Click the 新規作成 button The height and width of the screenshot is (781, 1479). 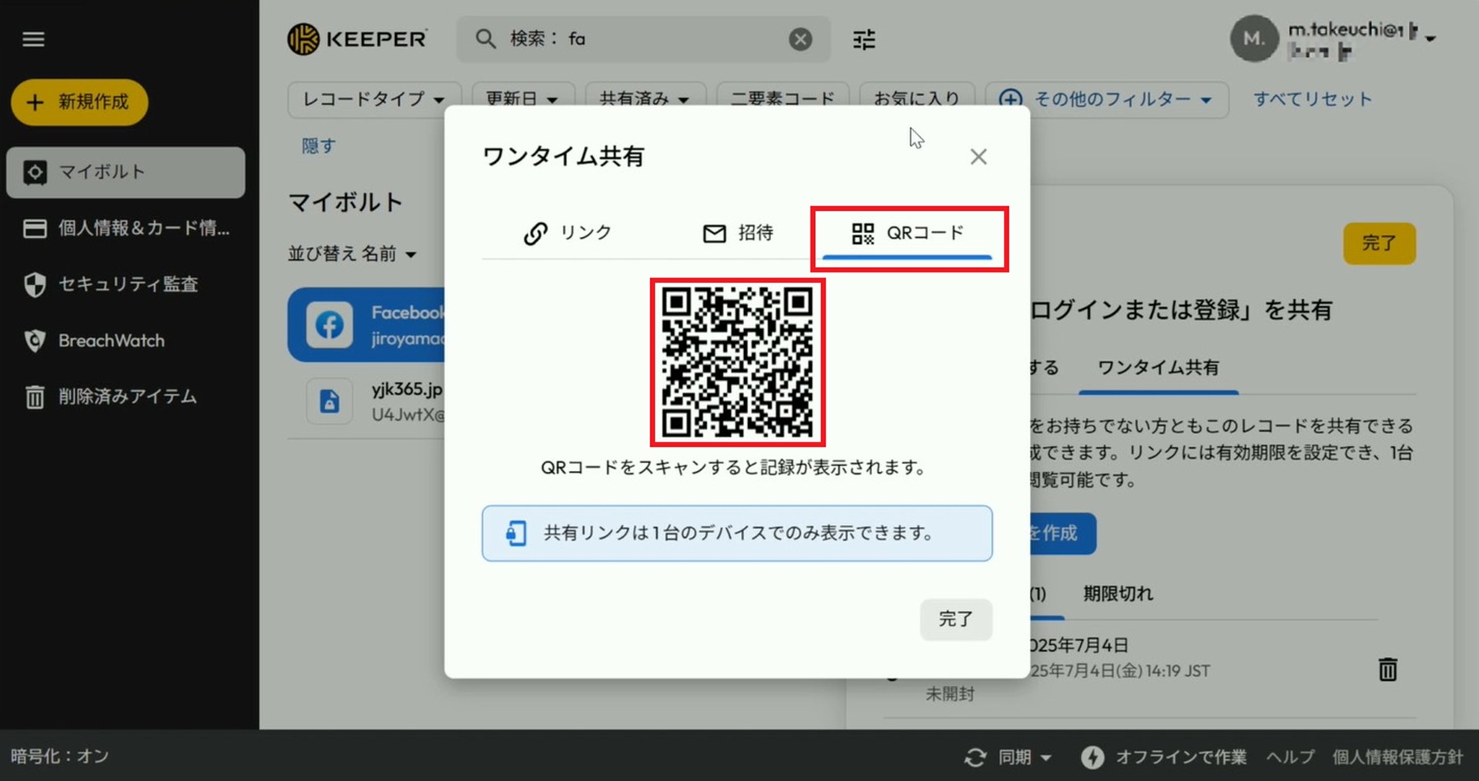(79, 102)
